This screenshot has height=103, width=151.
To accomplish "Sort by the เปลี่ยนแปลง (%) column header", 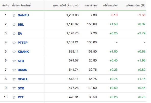I will 135,5.
